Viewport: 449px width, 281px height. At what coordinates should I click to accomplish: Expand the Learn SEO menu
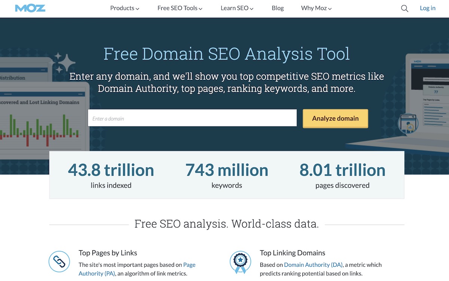[237, 8]
